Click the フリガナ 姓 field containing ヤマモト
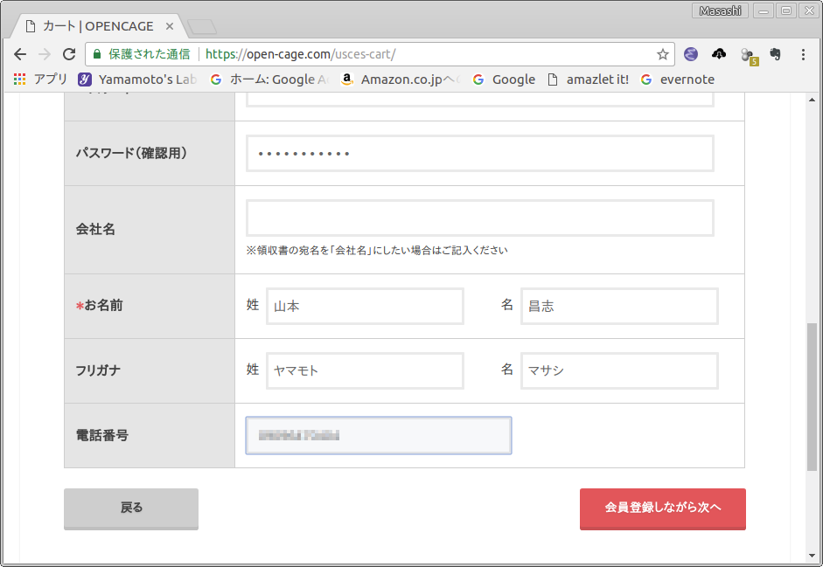Viewport: 823px width, 567px height. coord(365,370)
